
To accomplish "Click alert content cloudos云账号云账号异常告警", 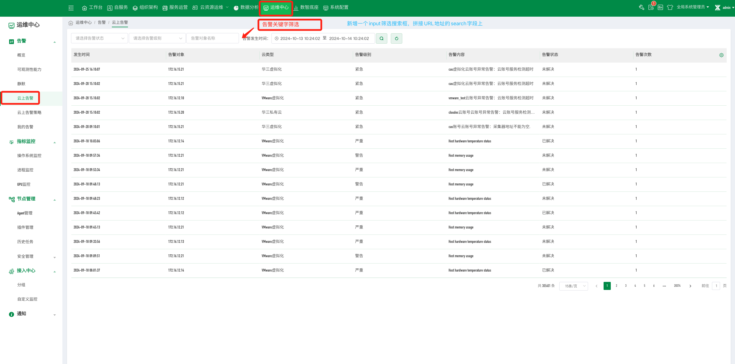I will (x=491, y=113).
